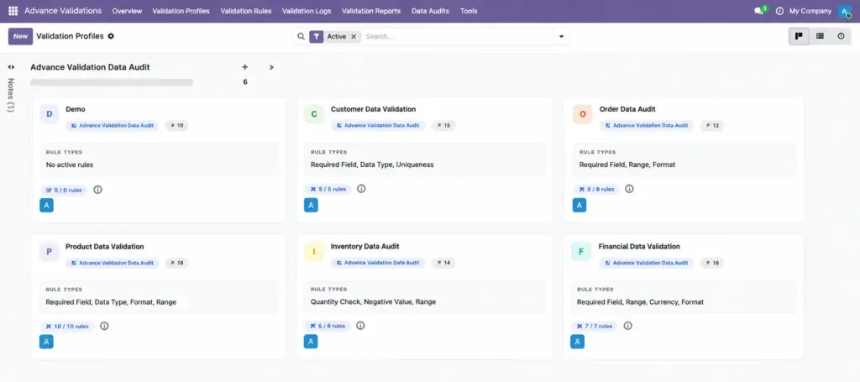Screen dimensions: 860x382
Task: Click the C avatar on Customer card
Action: tap(314, 114)
